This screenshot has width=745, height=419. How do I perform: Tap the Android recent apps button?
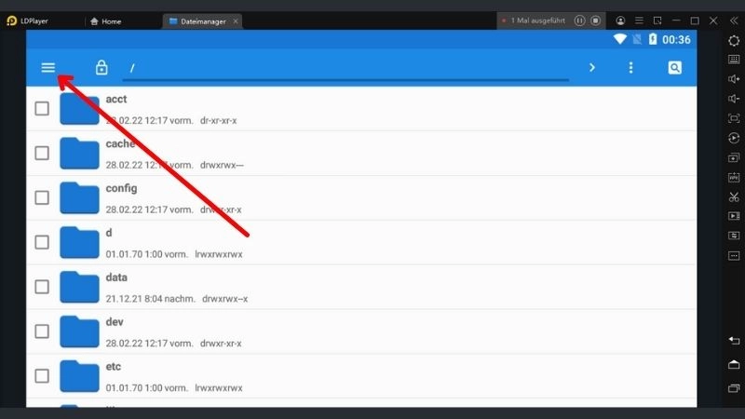tap(734, 388)
